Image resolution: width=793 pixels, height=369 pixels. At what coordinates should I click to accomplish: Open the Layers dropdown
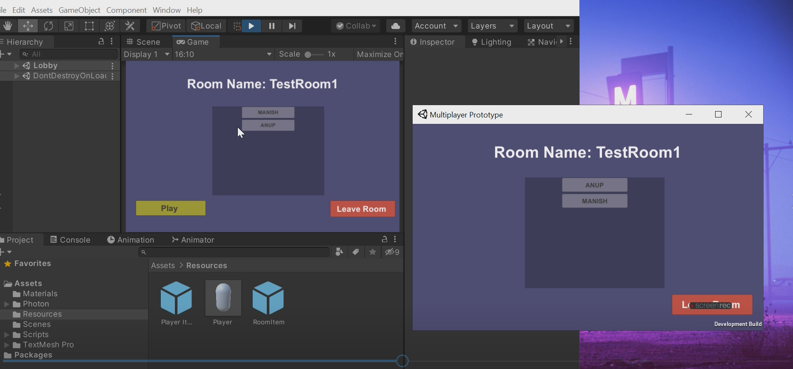pos(493,26)
